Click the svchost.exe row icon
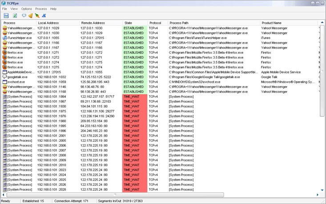The width and height of the screenshot is (326, 204). pyautogui.click(x=4, y=82)
